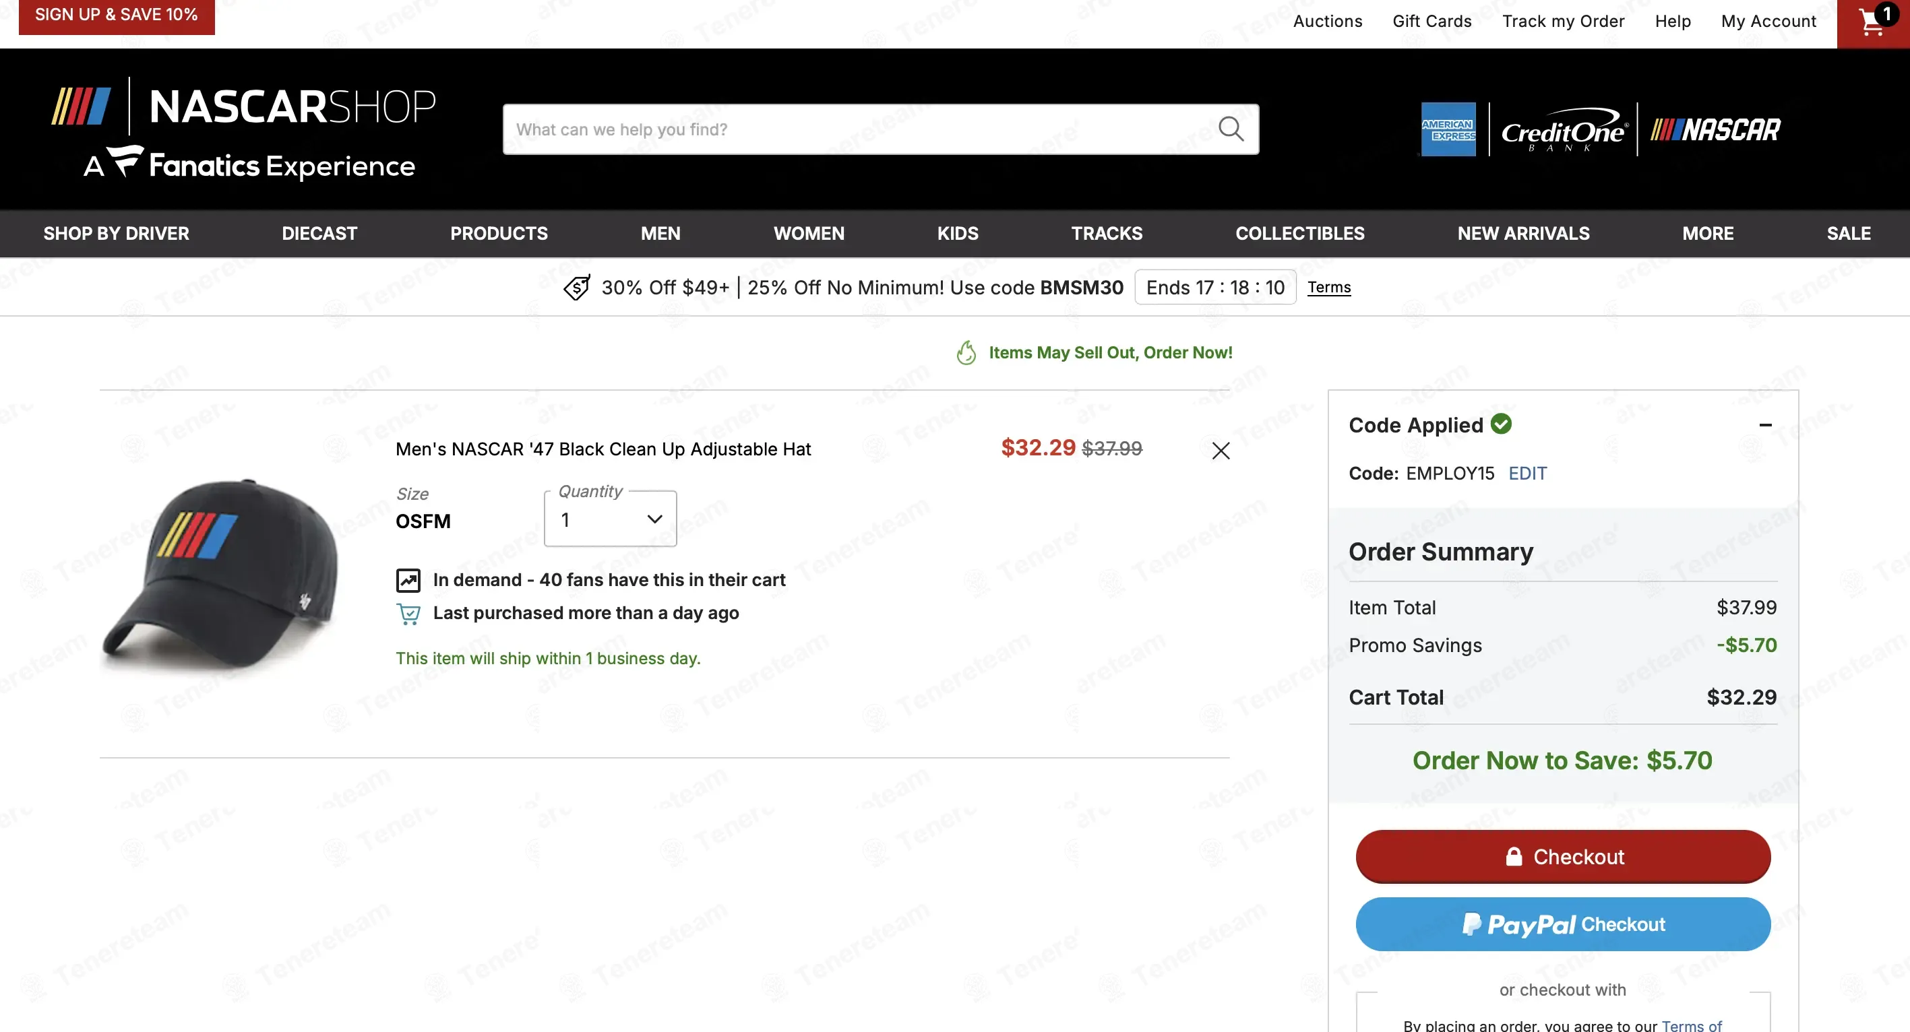
Task: Open the black hat product thumbnail
Action: (220, 573)
